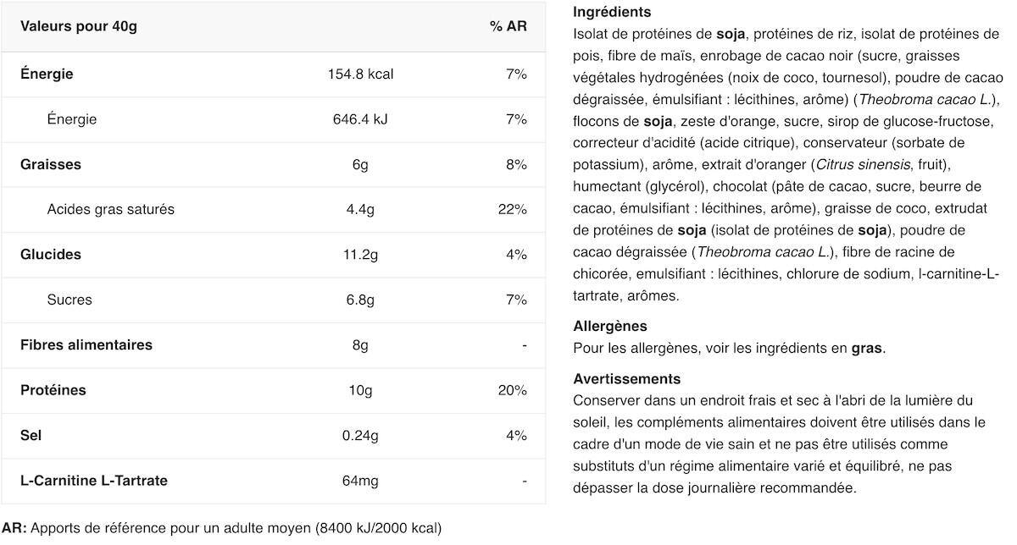Select the "Fibres alimentaires" row label
Image resolution: width=1017 pixels, height=545 pixels.
86,345
